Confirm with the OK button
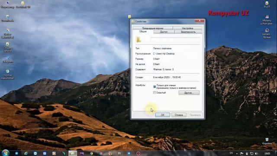Viewport: 277px width, 156px height. point(163,115)
